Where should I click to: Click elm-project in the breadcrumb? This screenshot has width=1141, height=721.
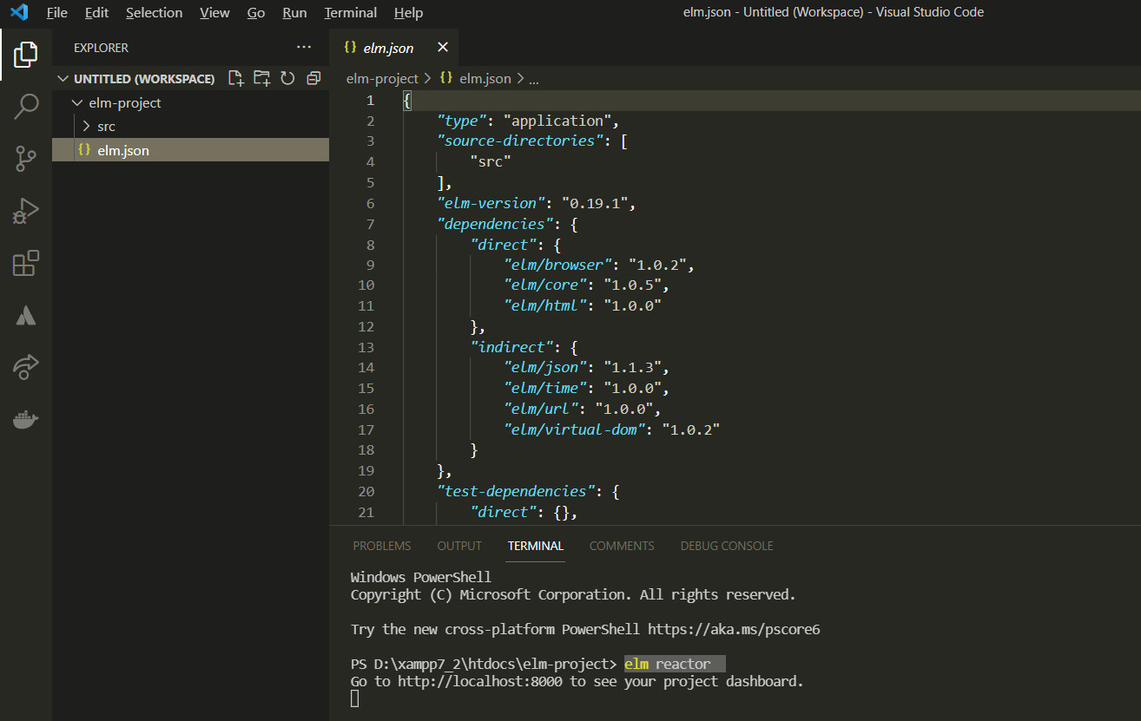click(x=382, y=78)
